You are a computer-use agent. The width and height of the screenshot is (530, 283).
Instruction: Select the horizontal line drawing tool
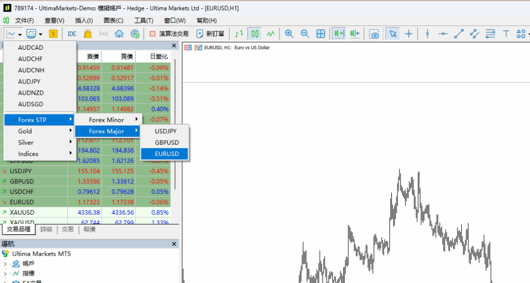click(x=443, y=34)
